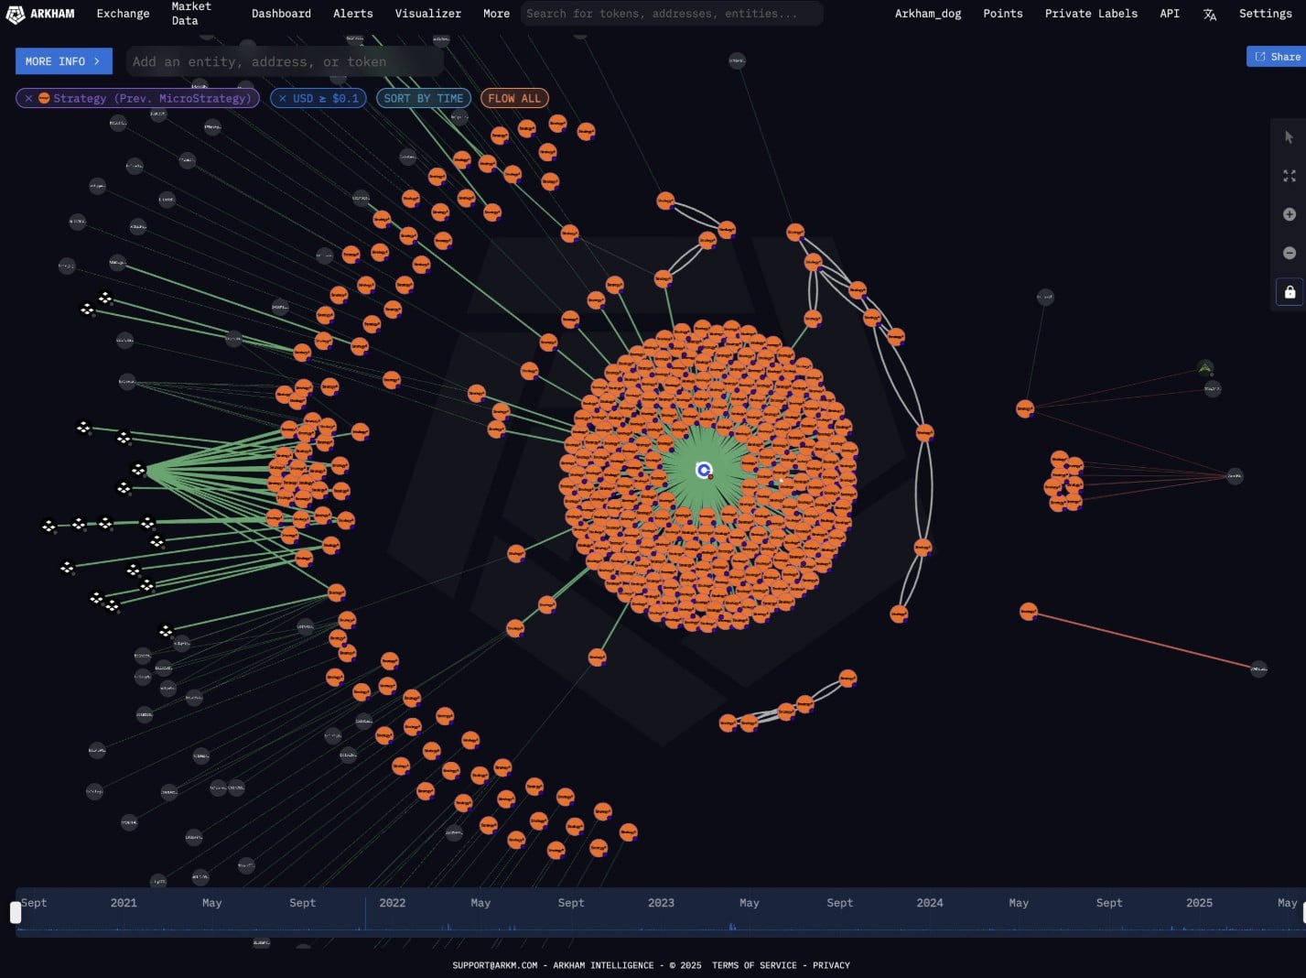Select the central Coinbase node in the cluster
Image resolution: width=1306 pixels, height=978 pixels.
[704, 470]
